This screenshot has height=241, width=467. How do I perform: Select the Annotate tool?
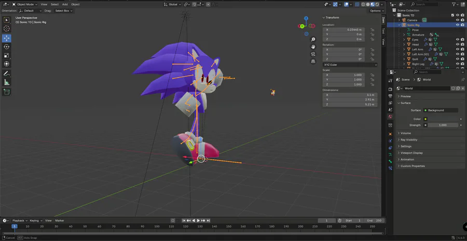coord(7,74)
